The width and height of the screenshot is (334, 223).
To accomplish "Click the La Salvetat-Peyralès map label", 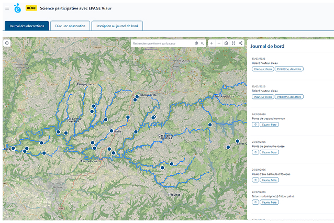I will tap(75, 120).
